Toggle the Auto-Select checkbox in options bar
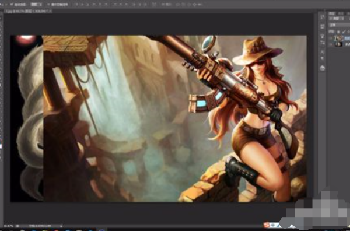 tap(12, 5)
